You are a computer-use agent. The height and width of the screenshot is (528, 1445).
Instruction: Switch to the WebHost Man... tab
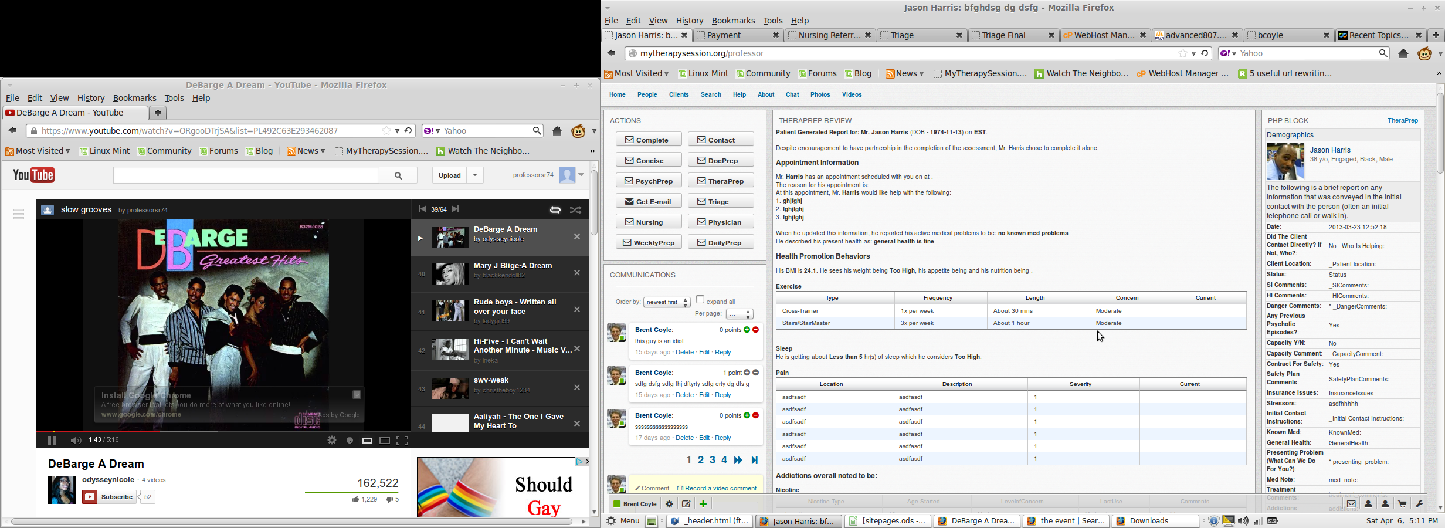click(1104, 36)
